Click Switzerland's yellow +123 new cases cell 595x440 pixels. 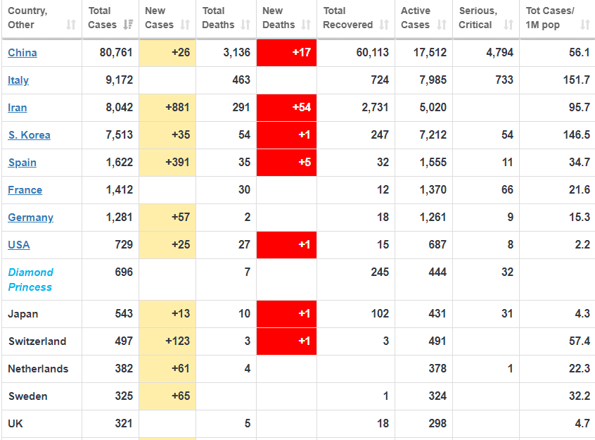click(167, 341)
